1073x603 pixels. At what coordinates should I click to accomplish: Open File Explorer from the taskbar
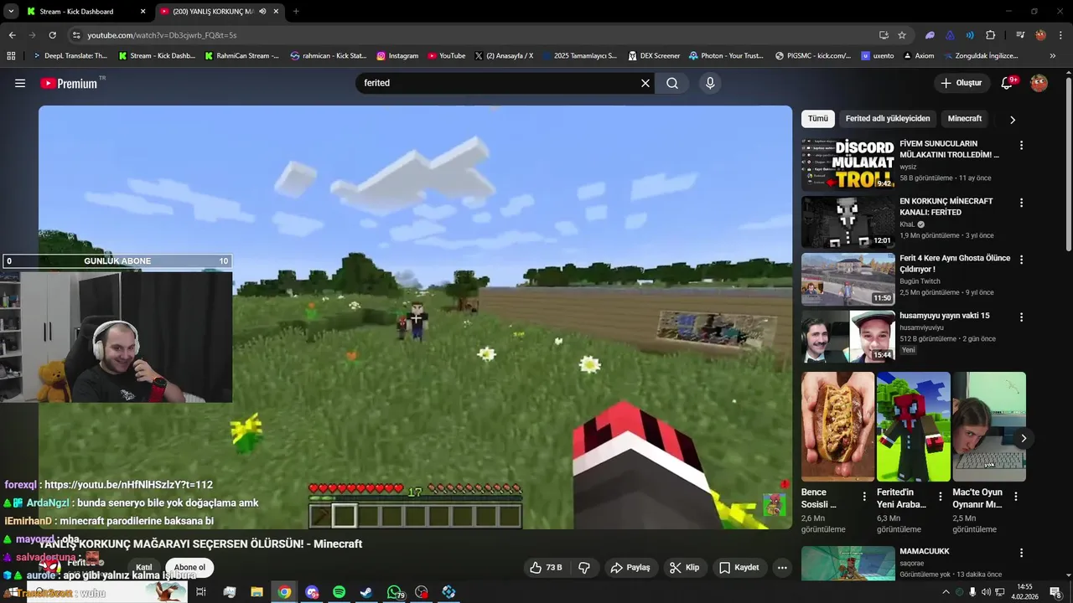(257, 592)
